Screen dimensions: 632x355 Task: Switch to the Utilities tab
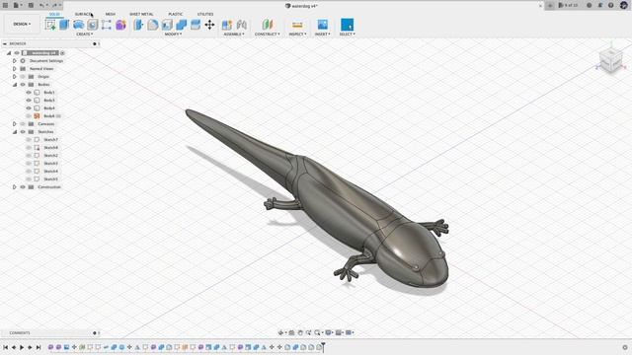pos(205,14)
